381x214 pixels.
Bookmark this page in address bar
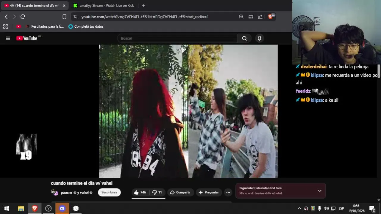tap(64, 17)
